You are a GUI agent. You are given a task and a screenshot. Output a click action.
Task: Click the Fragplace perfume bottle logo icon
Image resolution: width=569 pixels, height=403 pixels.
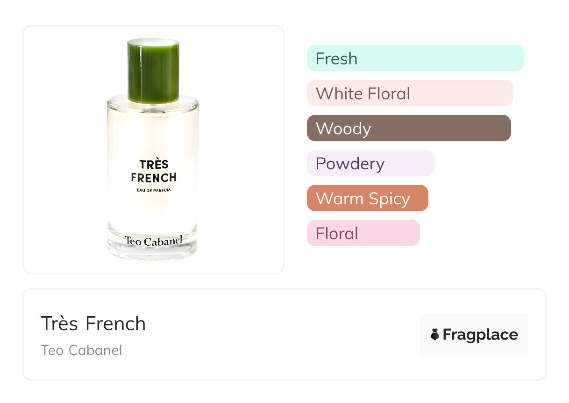pos(435,334)
